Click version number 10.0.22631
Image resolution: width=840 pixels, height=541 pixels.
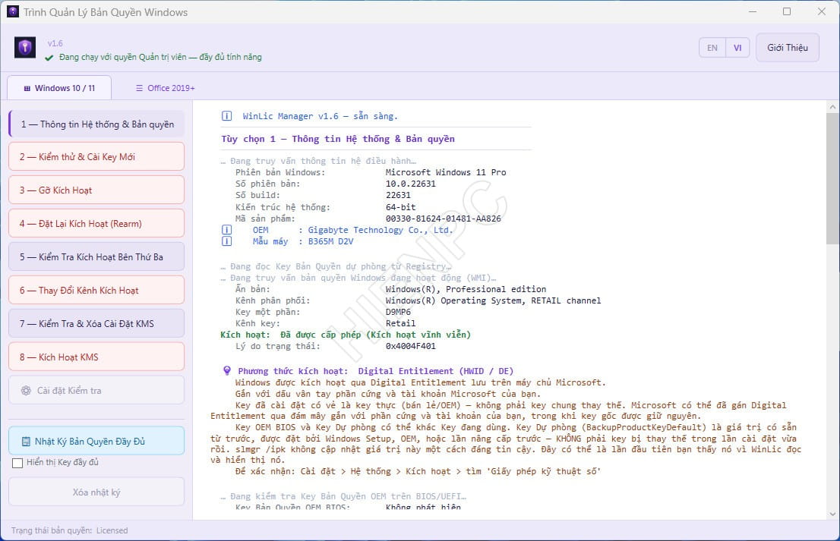click(x=410, y=184)
